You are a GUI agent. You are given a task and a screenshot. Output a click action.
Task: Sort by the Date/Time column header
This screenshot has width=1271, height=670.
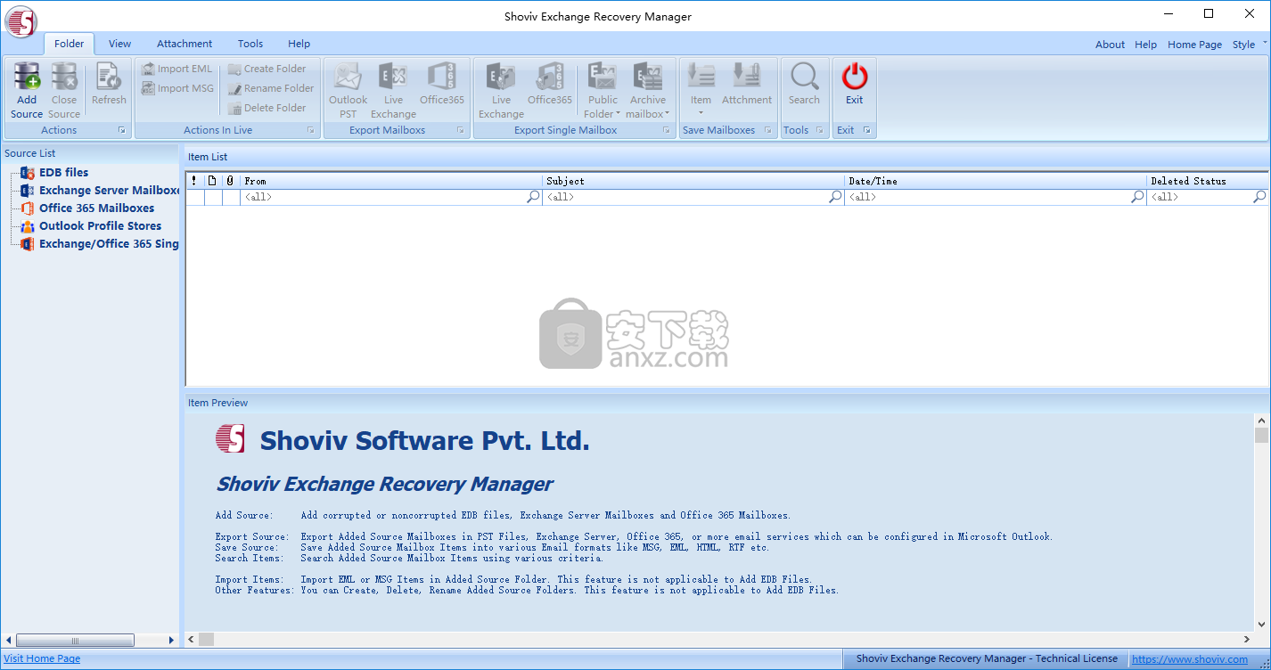tap(996, 181)
